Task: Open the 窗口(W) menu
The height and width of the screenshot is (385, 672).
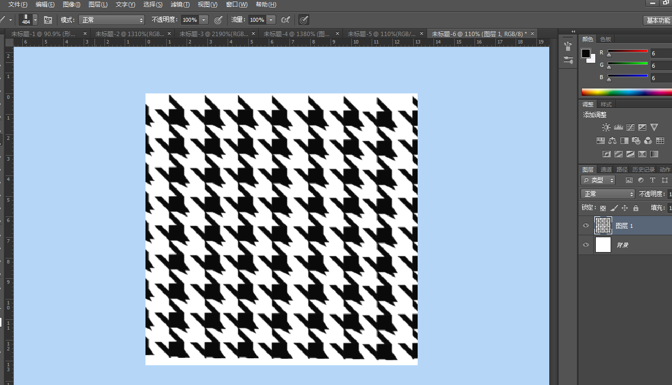Action: click(237, 4)
